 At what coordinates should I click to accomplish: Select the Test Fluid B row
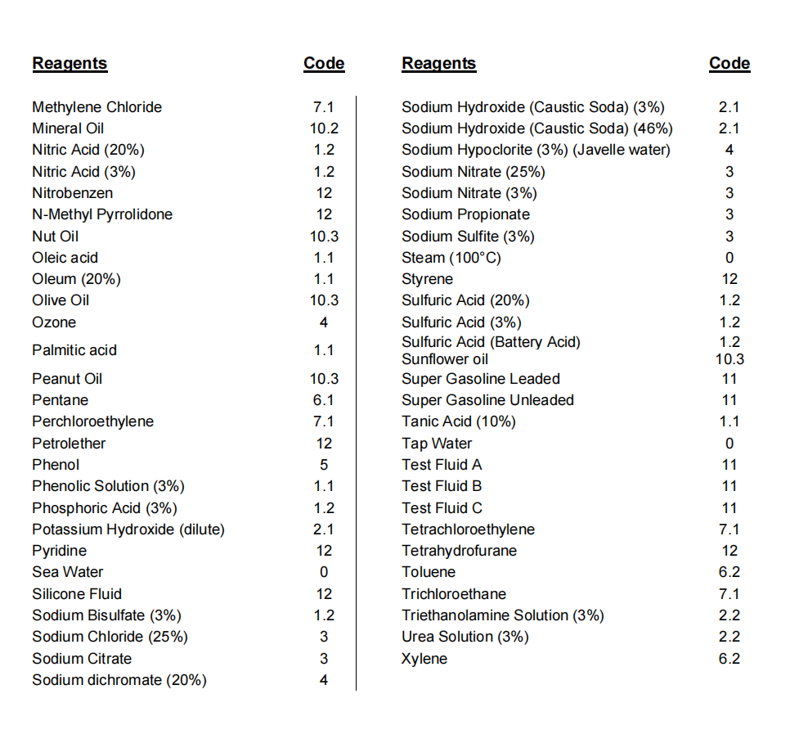tap(571, 486)
